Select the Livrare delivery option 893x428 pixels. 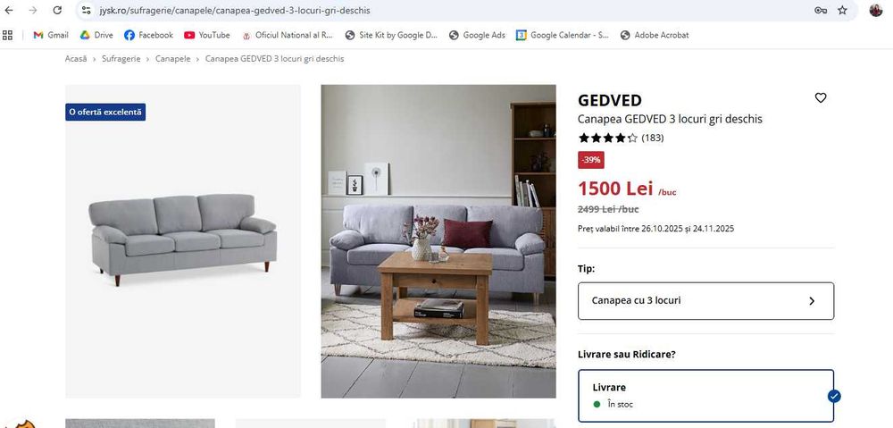[705, 396]
